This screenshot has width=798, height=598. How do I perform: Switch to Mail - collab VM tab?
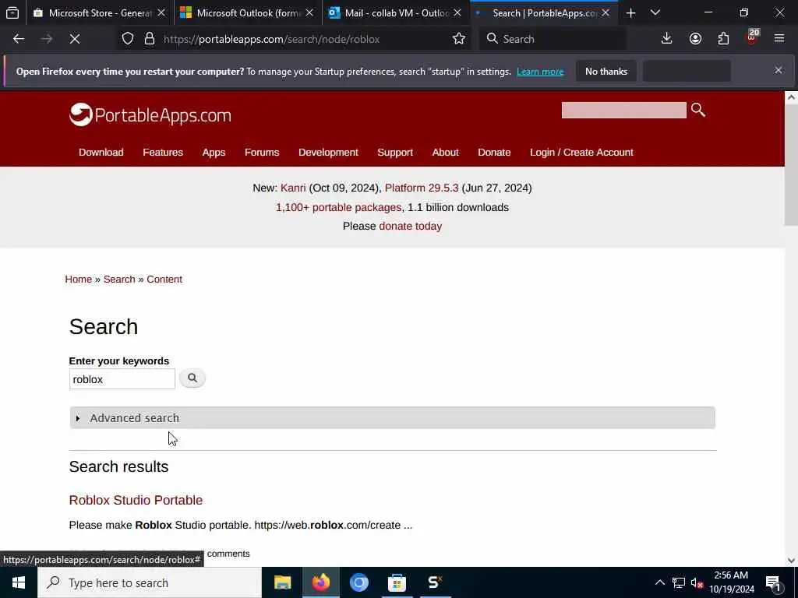click(397, 12)
